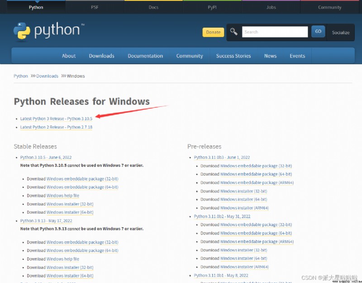The image size is (362, 283).
Task: Download Python 3.11.0b3 Windows installer (ARM64)
Action: (x=244, y=208)
